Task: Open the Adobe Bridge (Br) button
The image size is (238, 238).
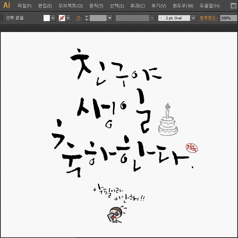Action: tap(233, 6)
